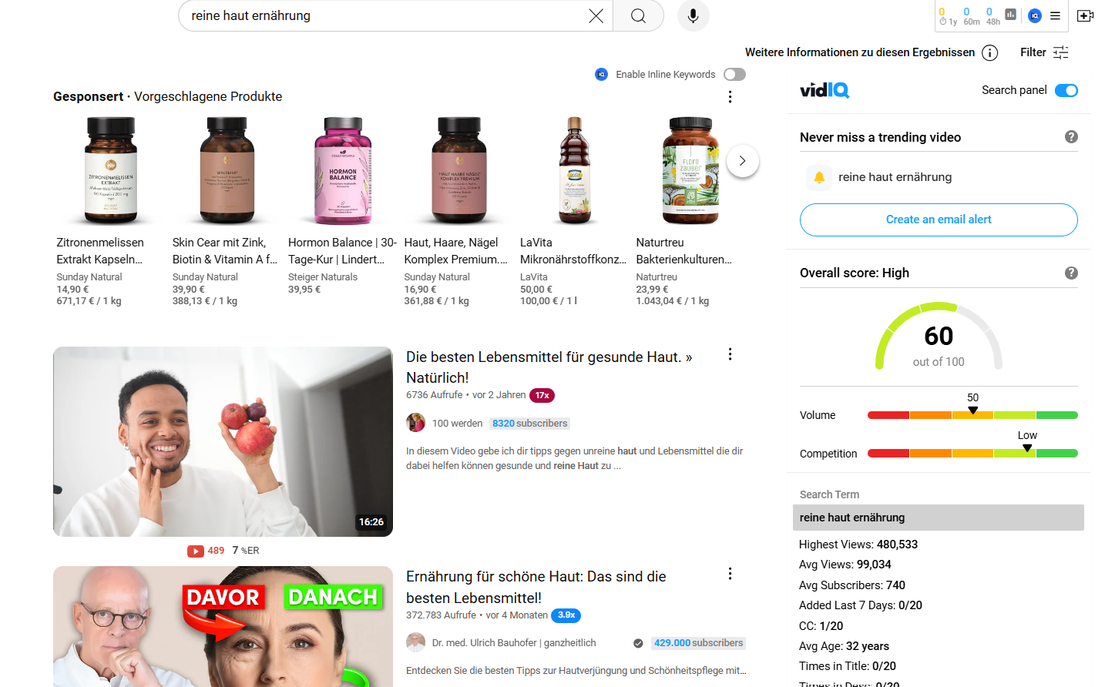Screen dimensions: 1115x687
Task: Turn off the Search panel toggle
Action: click(x=1066, y=90)
